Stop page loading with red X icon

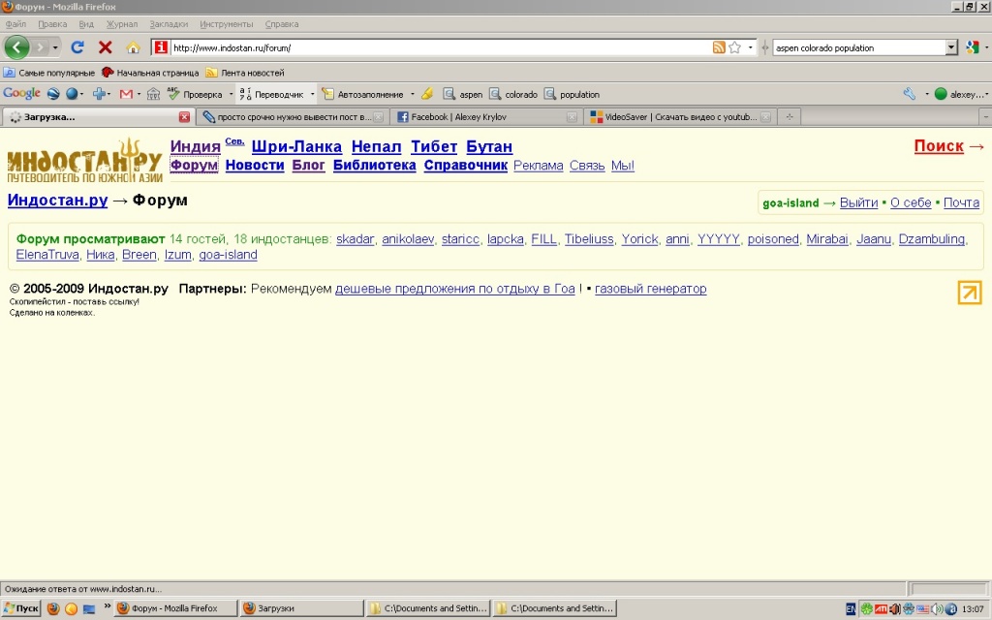click(x=106, y=46)
